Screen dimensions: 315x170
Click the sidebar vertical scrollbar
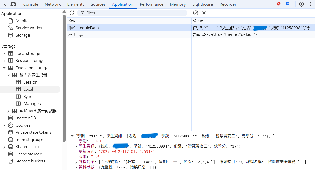pyautogui.click(x=64, y=78)
